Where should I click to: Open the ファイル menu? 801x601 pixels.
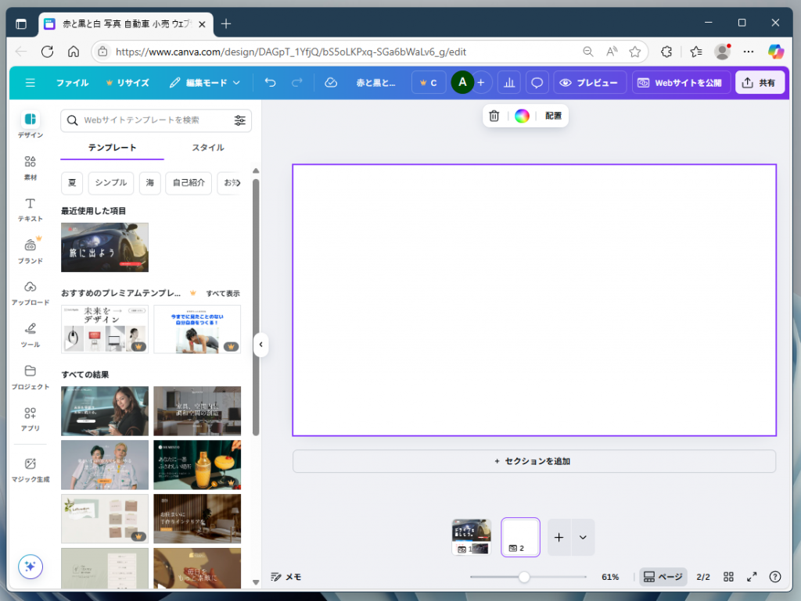coord(73,82)
